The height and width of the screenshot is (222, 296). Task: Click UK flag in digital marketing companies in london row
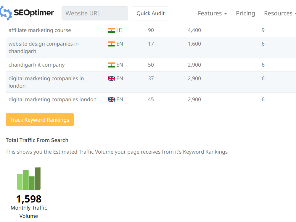111,78
